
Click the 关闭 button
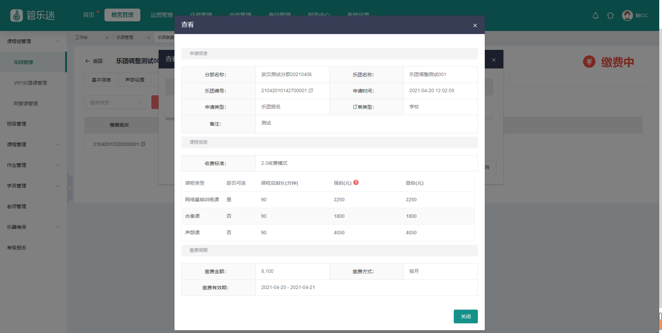tap(465, 316)
